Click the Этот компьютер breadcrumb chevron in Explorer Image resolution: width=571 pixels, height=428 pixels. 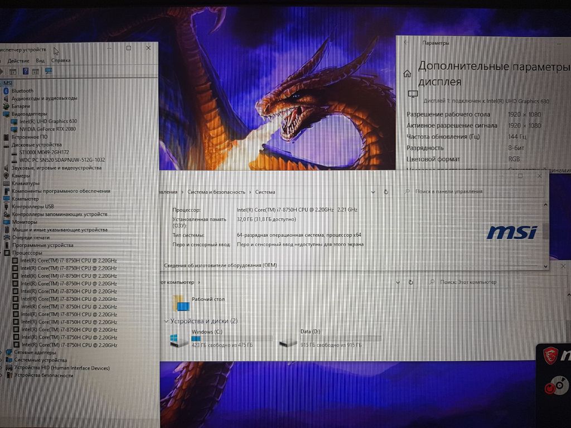point(199,283)
